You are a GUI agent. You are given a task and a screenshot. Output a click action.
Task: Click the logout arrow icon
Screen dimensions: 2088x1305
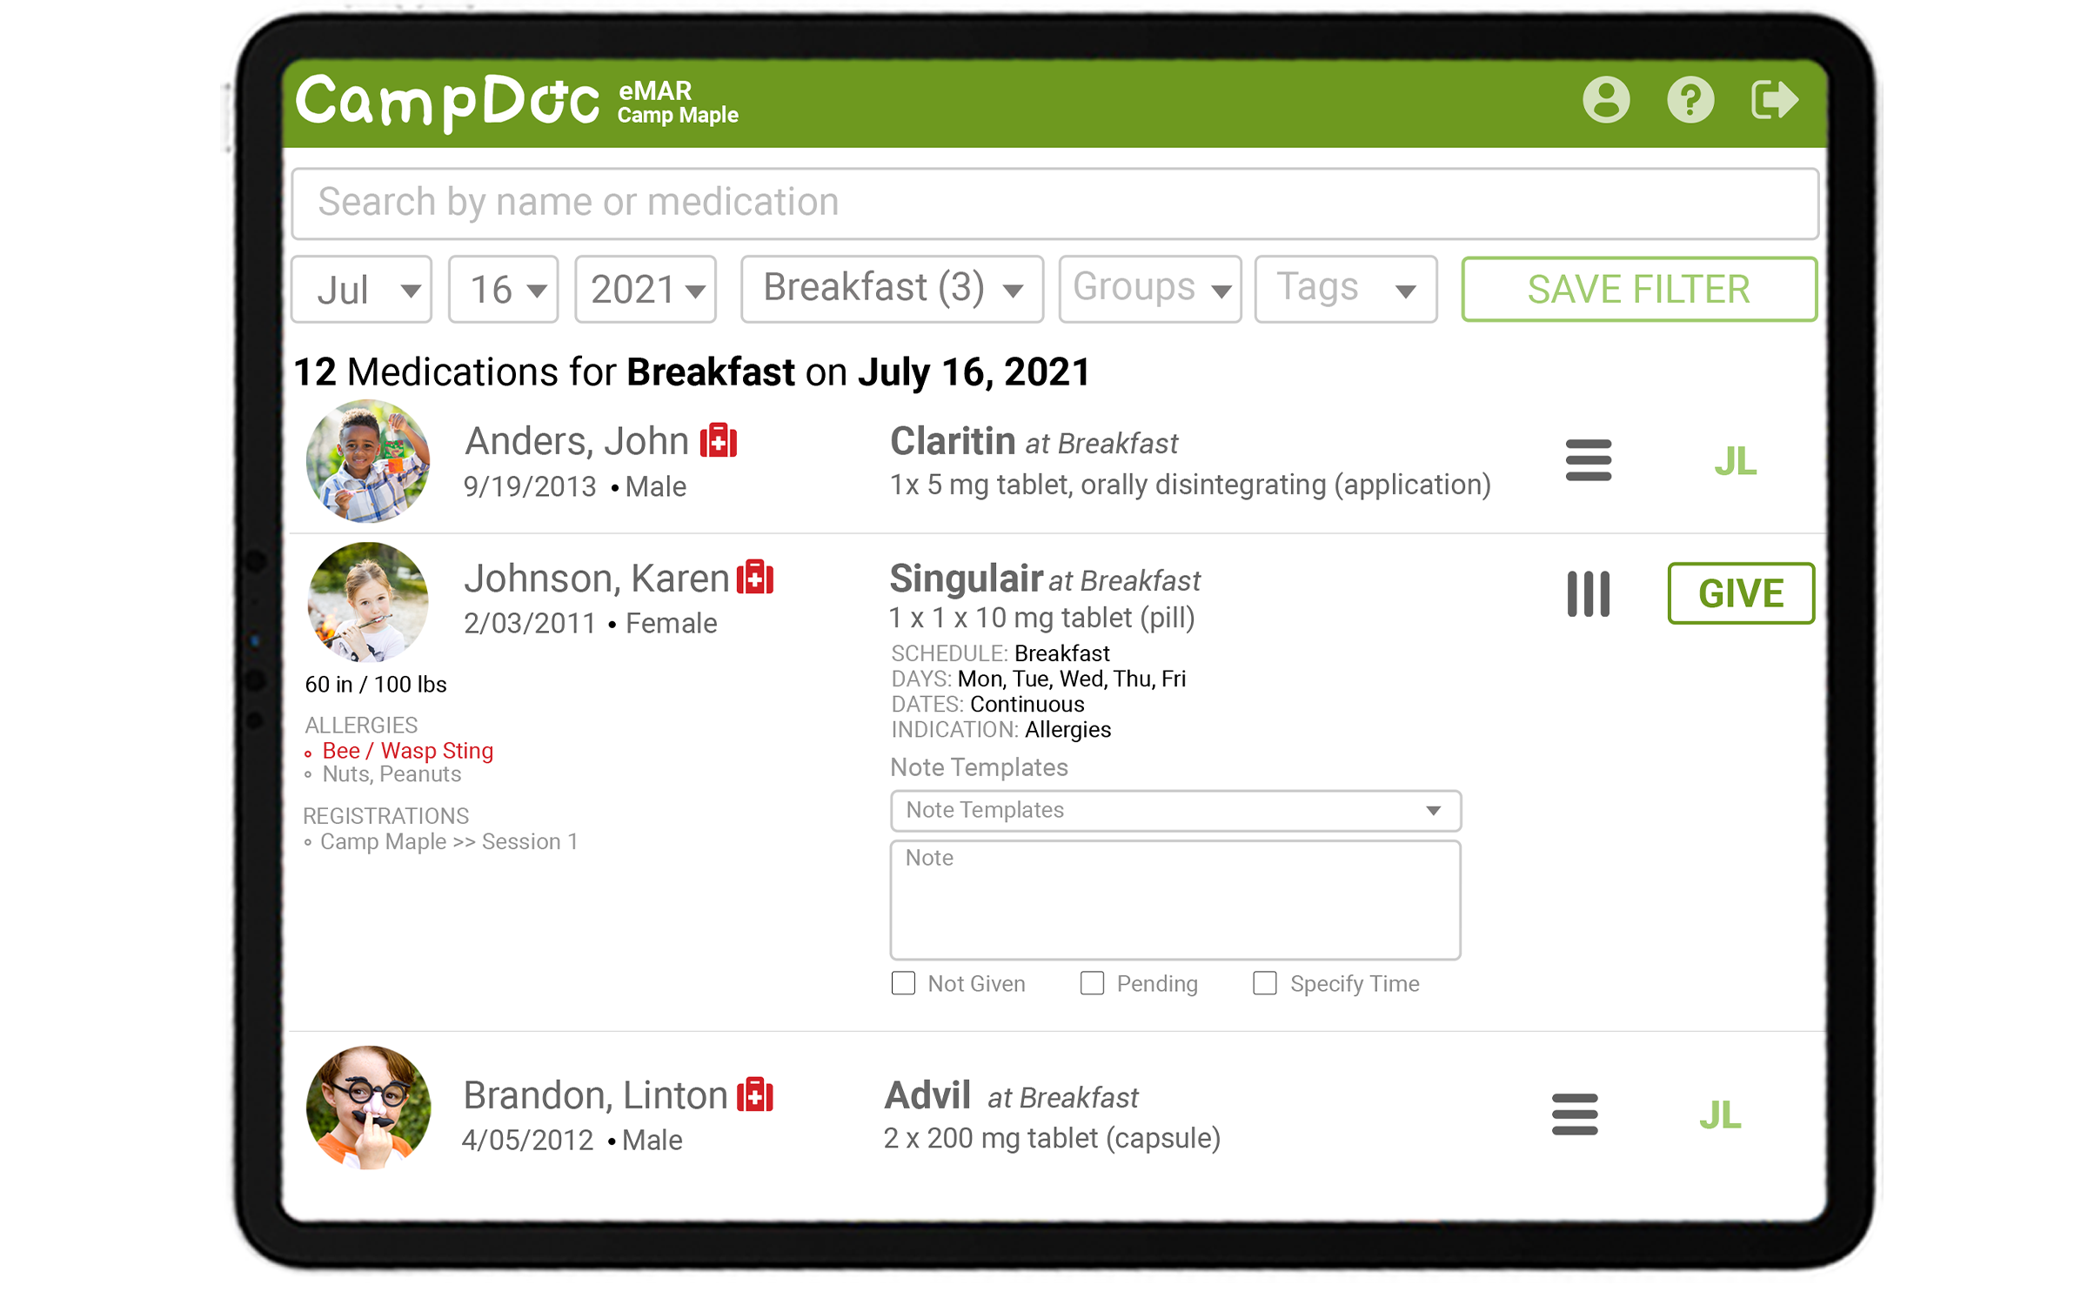1774,100
